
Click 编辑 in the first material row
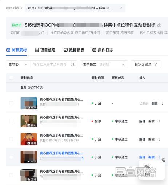(x=155, y=103)
